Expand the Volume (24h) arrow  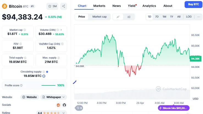pyautogui.click(x=61, y=30)
